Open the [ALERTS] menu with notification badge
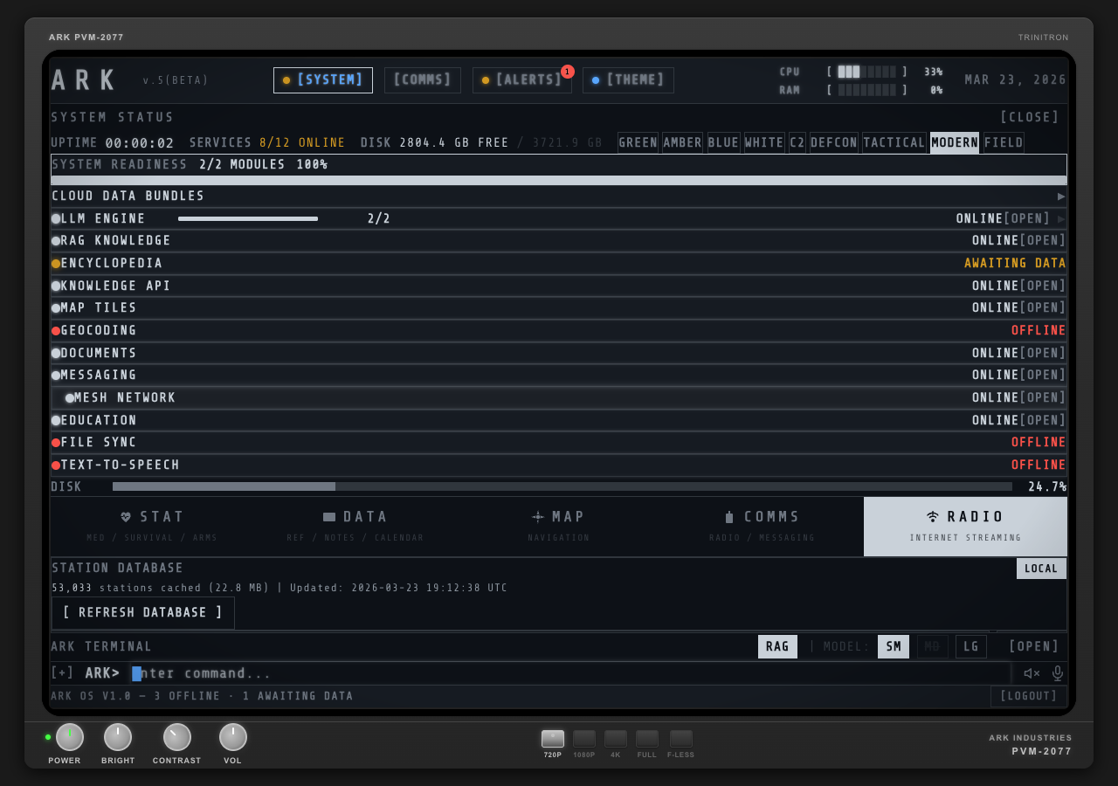1118x786 pixels. 521,79
